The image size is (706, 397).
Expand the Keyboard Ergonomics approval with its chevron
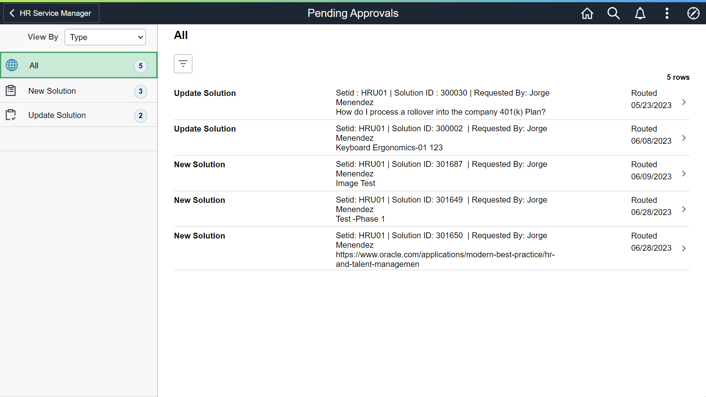click(x=684, y=138)
